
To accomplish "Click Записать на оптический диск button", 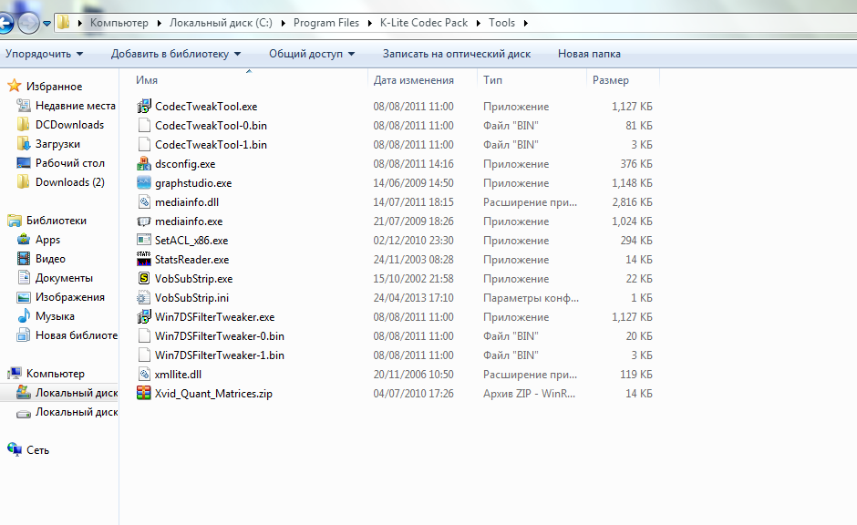I will 456,54.
